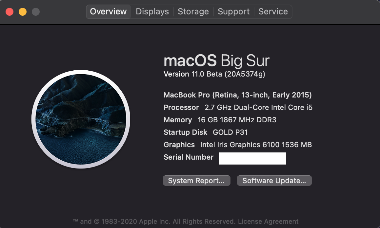This screenshot has height=228, width=380.
Task: Click the Version 11.0 Beta build text
Action: pos(214,74)
